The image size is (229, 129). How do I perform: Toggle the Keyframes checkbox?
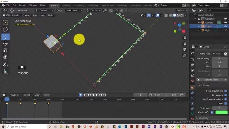226,95
